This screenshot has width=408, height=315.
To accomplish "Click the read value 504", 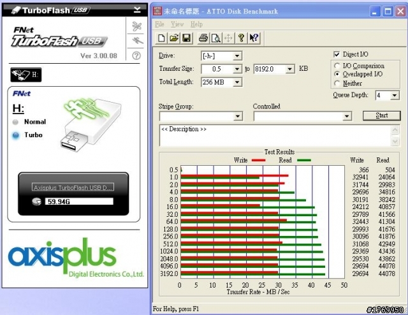I will tap(390, 170).
